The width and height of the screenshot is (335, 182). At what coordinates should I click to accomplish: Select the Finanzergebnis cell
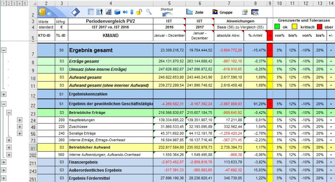tap(111, 162)
